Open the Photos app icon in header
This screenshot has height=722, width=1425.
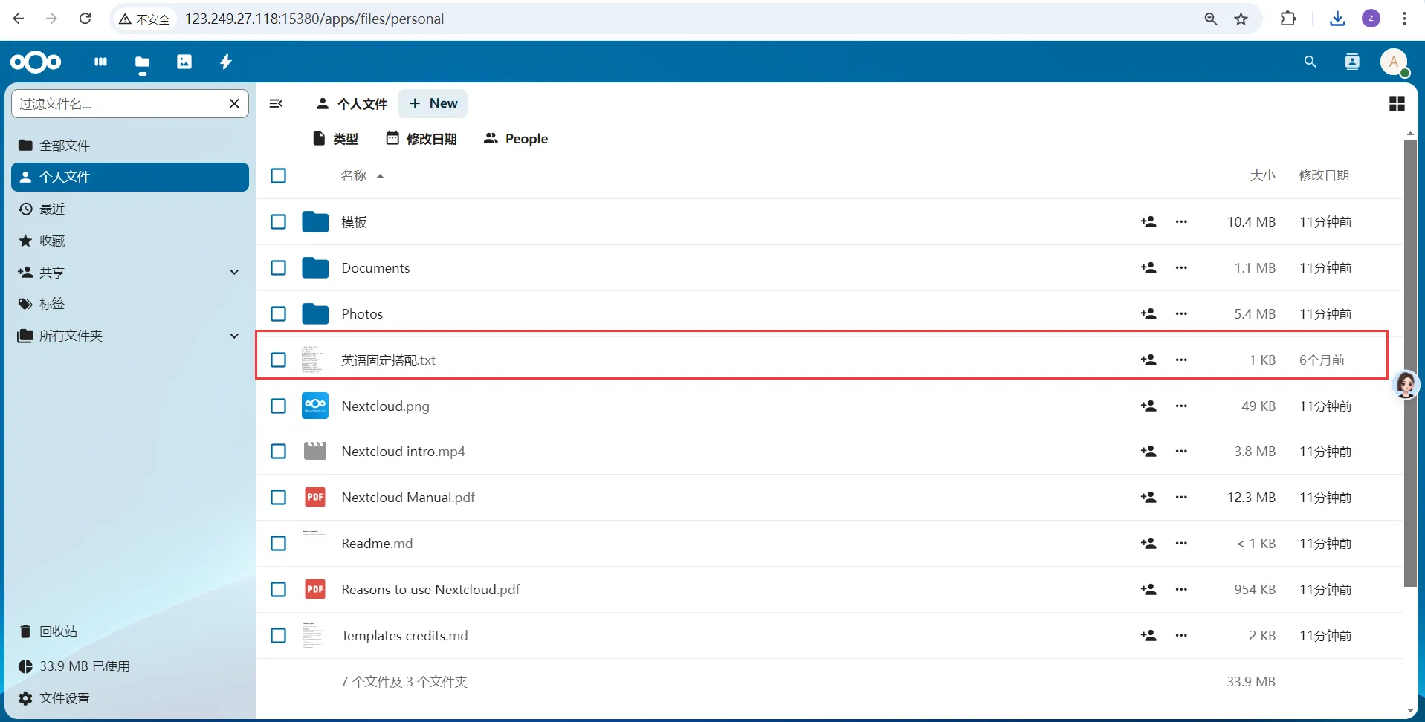click(x=184, y=62)
